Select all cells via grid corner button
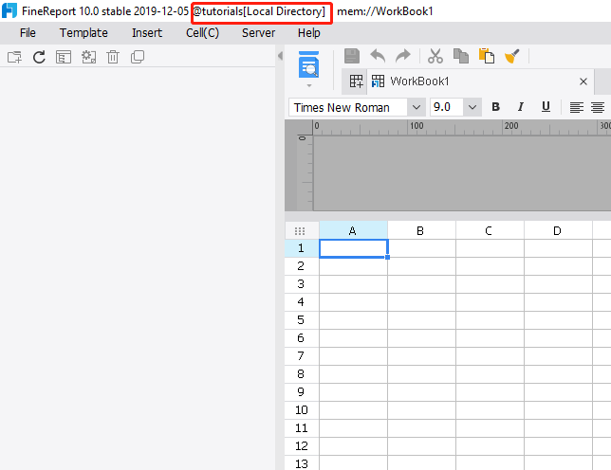 tap(300, 231)
